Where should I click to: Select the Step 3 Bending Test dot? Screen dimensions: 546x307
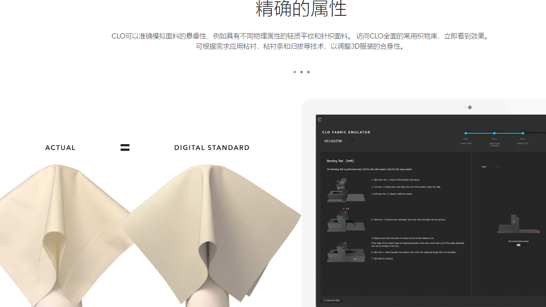523,133
